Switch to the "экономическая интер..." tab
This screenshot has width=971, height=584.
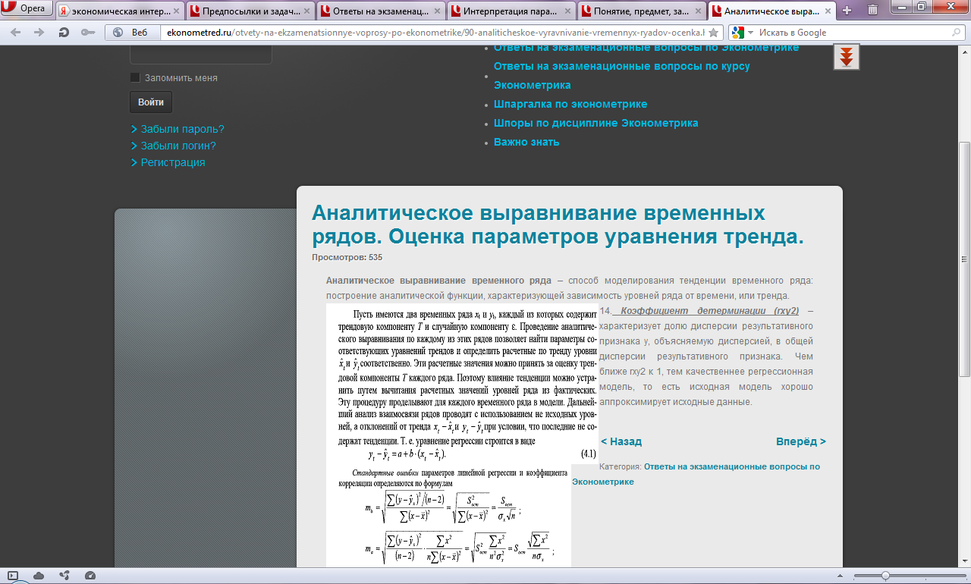pyautogui.click(x=118, y=11)
